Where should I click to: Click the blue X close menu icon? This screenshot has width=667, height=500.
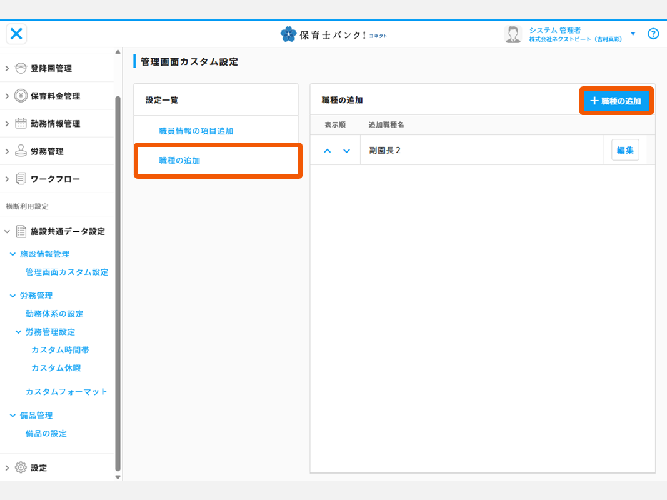(17, 34)
